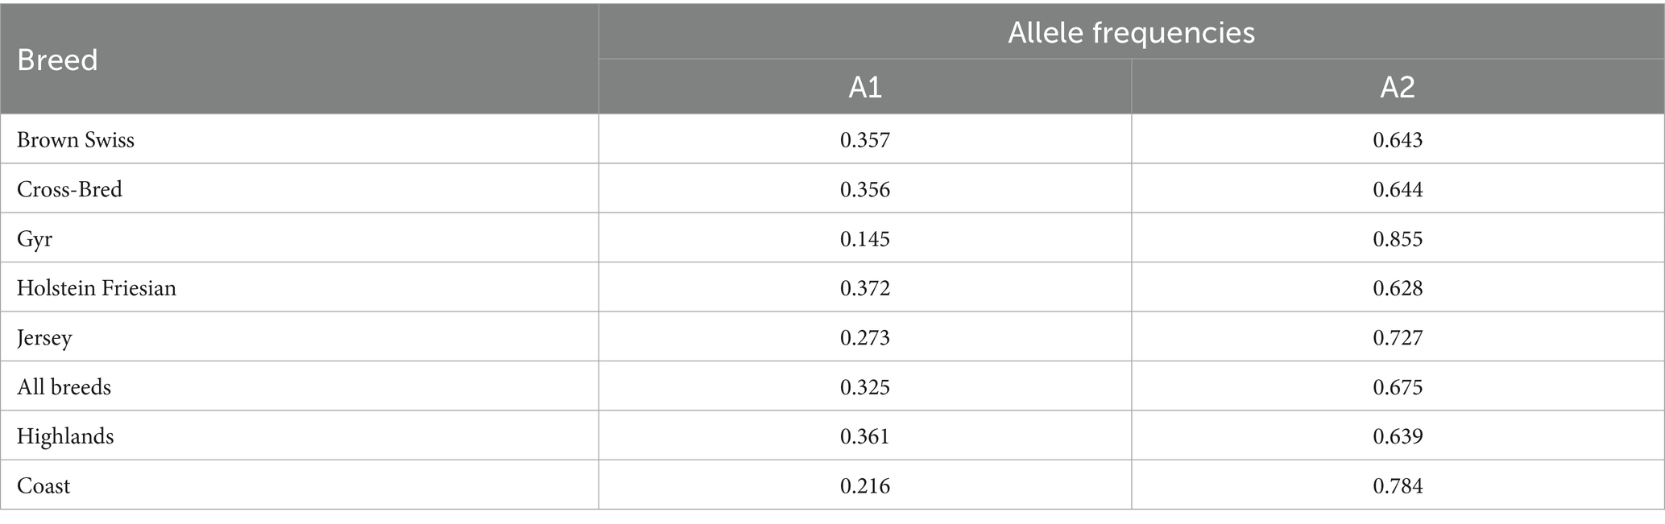
Task: Click the Coast row label
Action: point(43,486)
